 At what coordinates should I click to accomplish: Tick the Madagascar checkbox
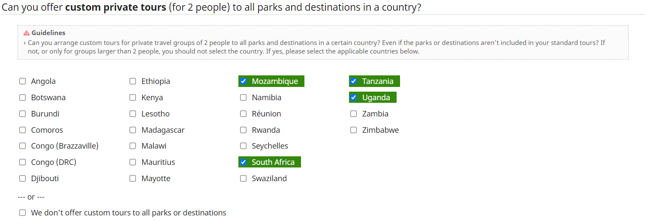point(133,130)
